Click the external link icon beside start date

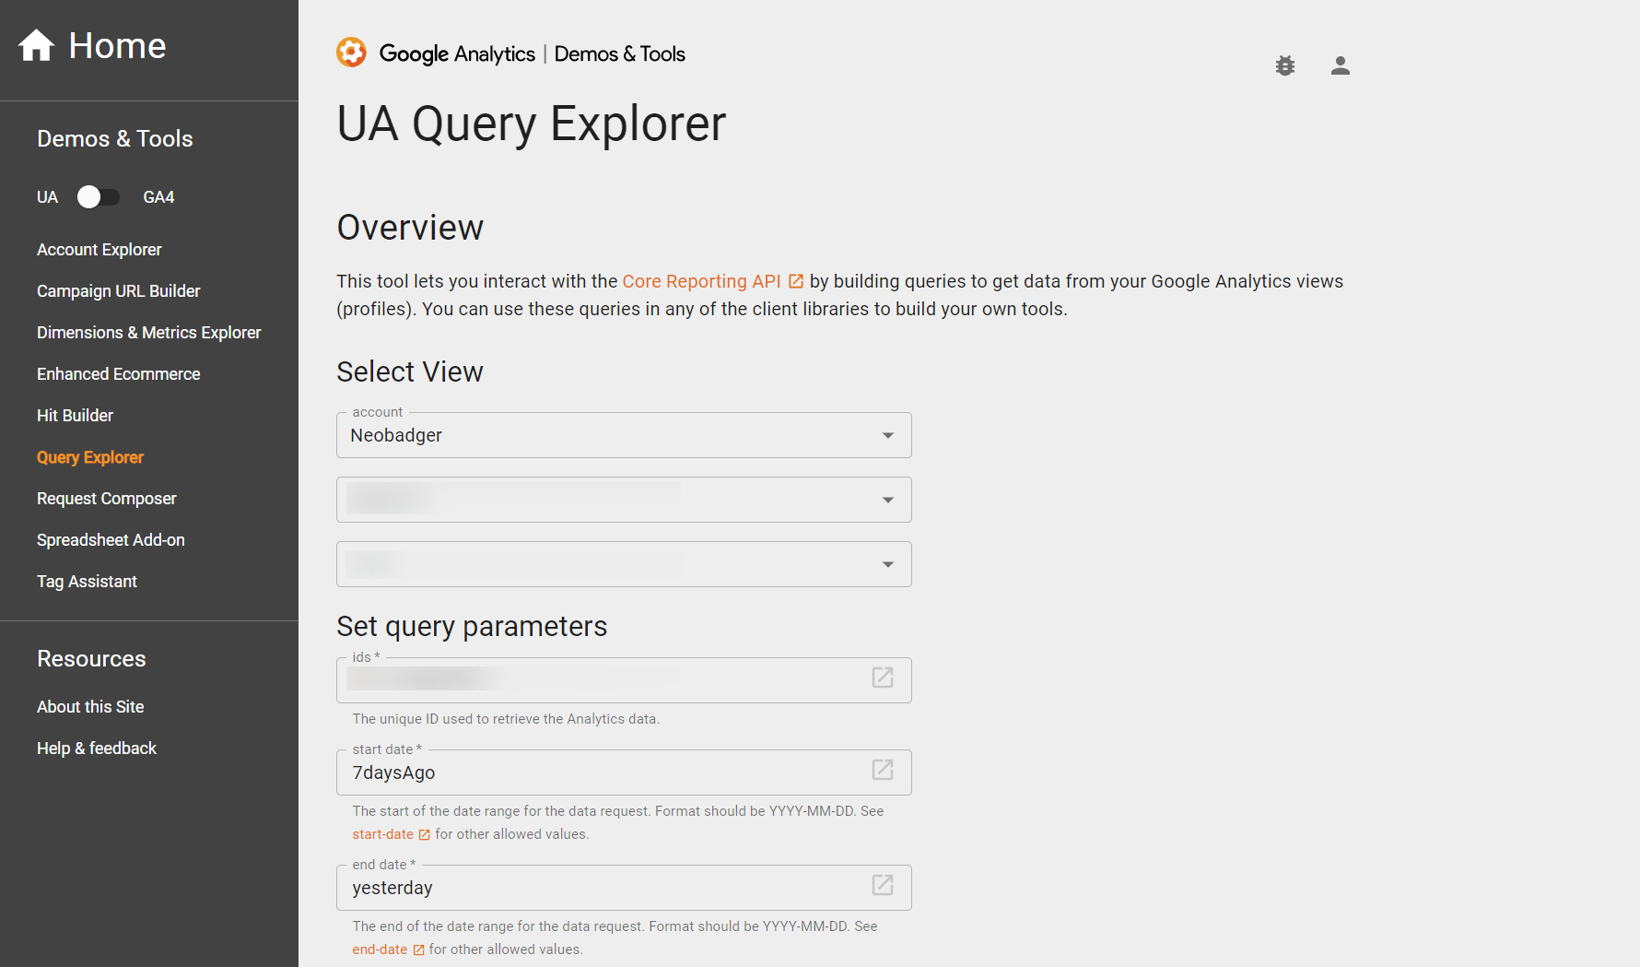tap(882, 770)
